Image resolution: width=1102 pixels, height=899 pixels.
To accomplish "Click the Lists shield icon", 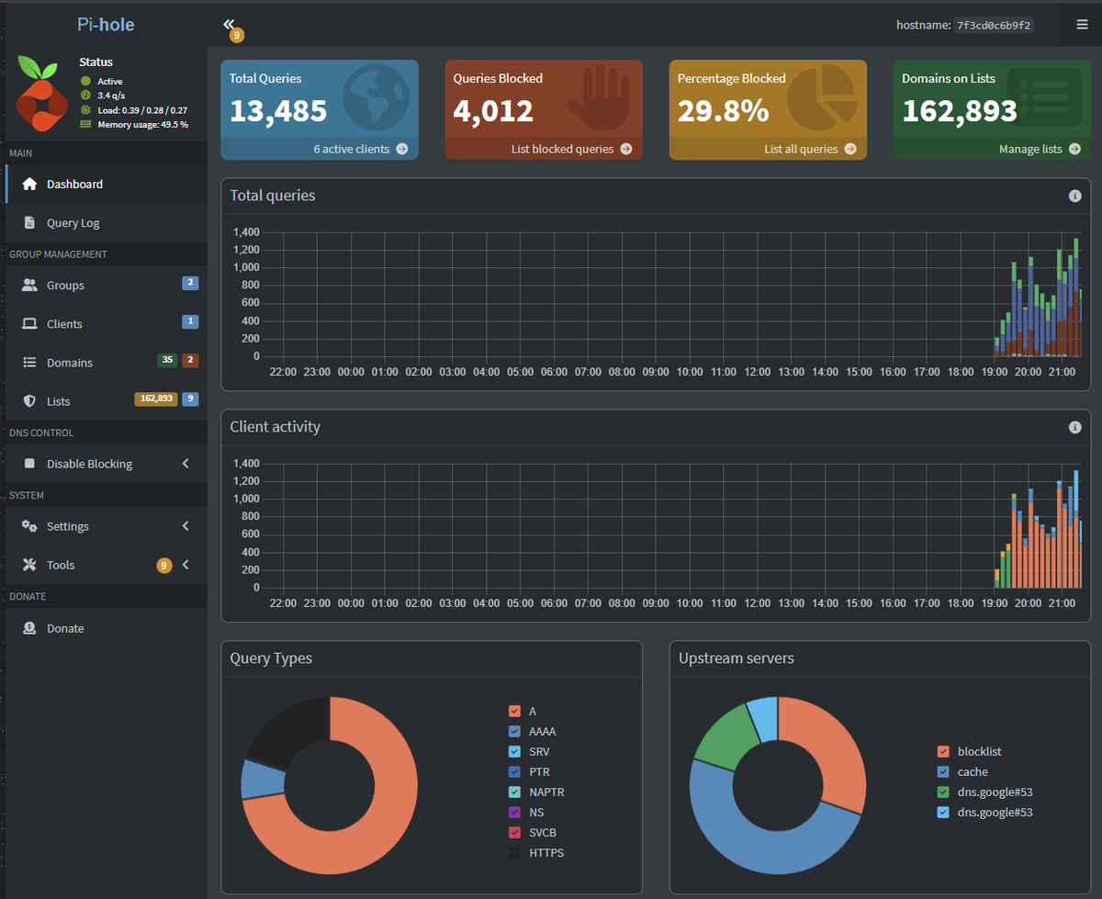I will click(29, 401).
